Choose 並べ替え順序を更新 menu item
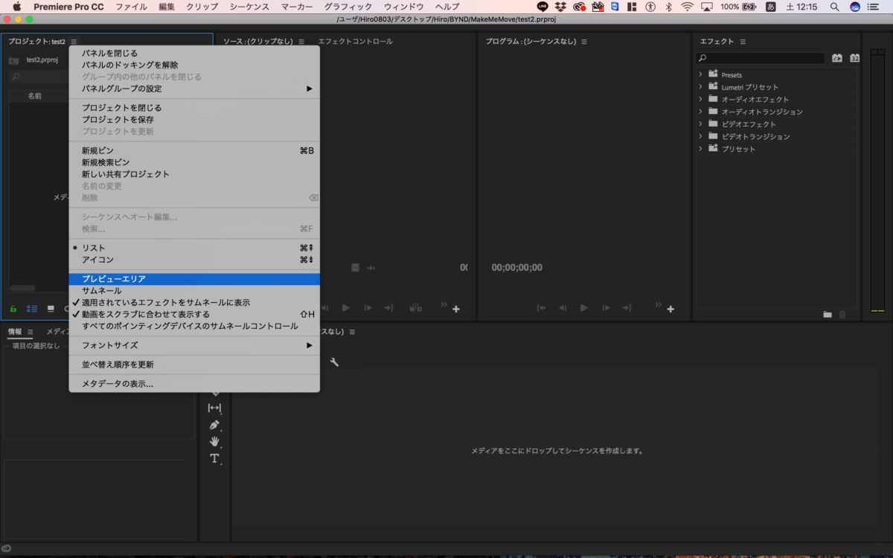Screen dimensions: 893x558 tap(194, 365)
